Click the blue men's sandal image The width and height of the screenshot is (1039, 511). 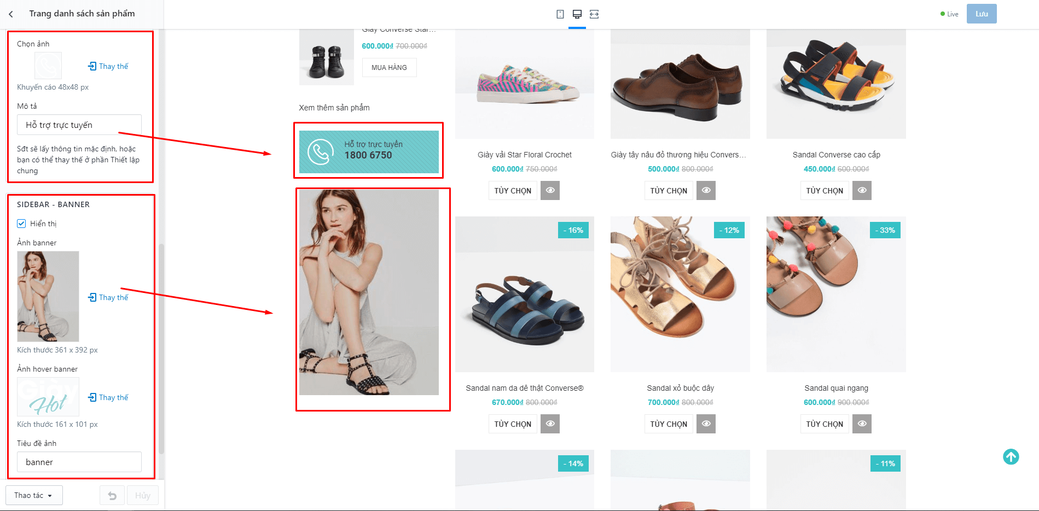pyautogui.click(x=525, y=294)
